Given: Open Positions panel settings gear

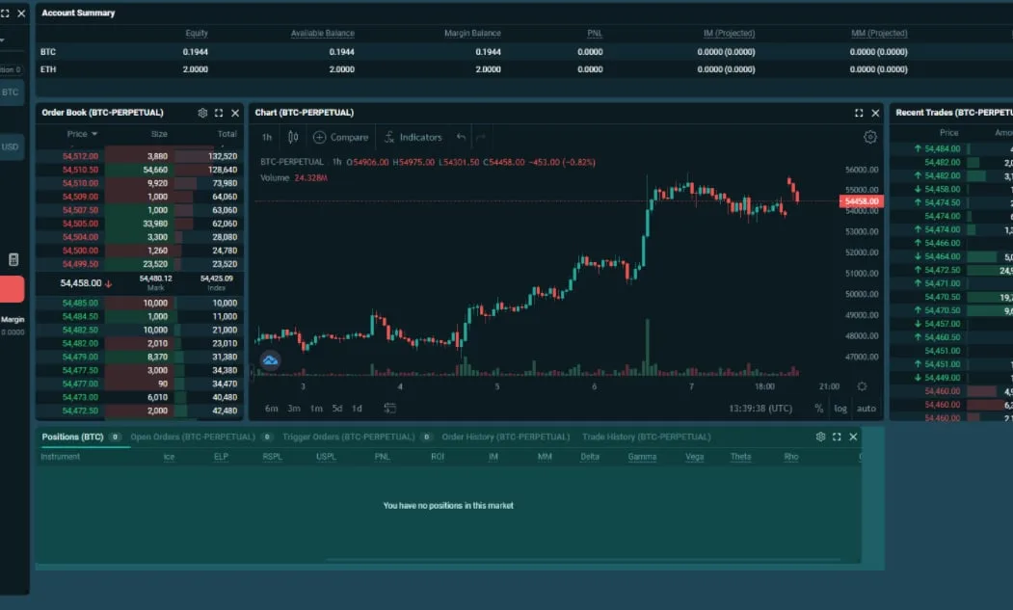Looking at the screenshot, I should [x=820, y=437].
